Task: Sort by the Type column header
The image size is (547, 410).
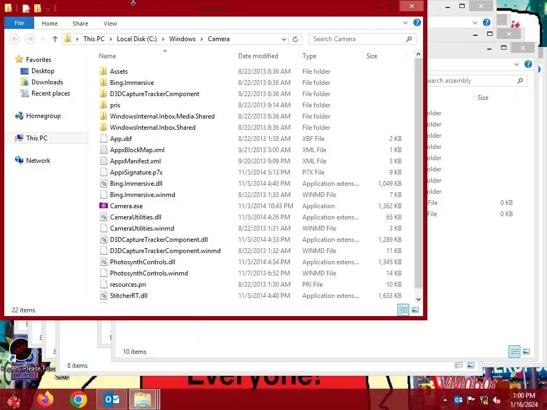Action: [331, 56]
